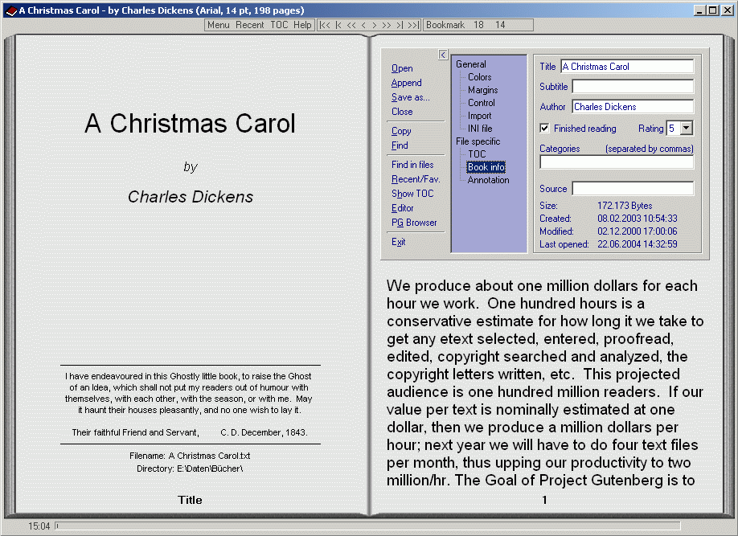This screenshot has height=536, width=738.
Task: Click the Exit link
Action: [398, 242]
